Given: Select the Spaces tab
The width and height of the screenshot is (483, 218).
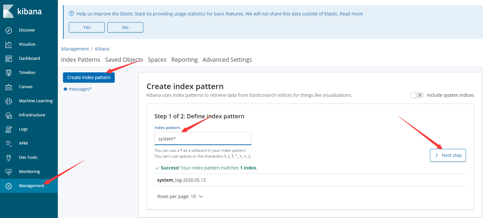Looking at the screenshot, I should (157, 60).
